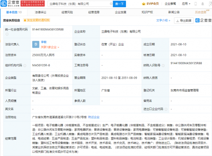Click 营业期限 2021-08-10 至 2051-08-09
Screen dimensions: 212x156
click(x=119, y=78)
